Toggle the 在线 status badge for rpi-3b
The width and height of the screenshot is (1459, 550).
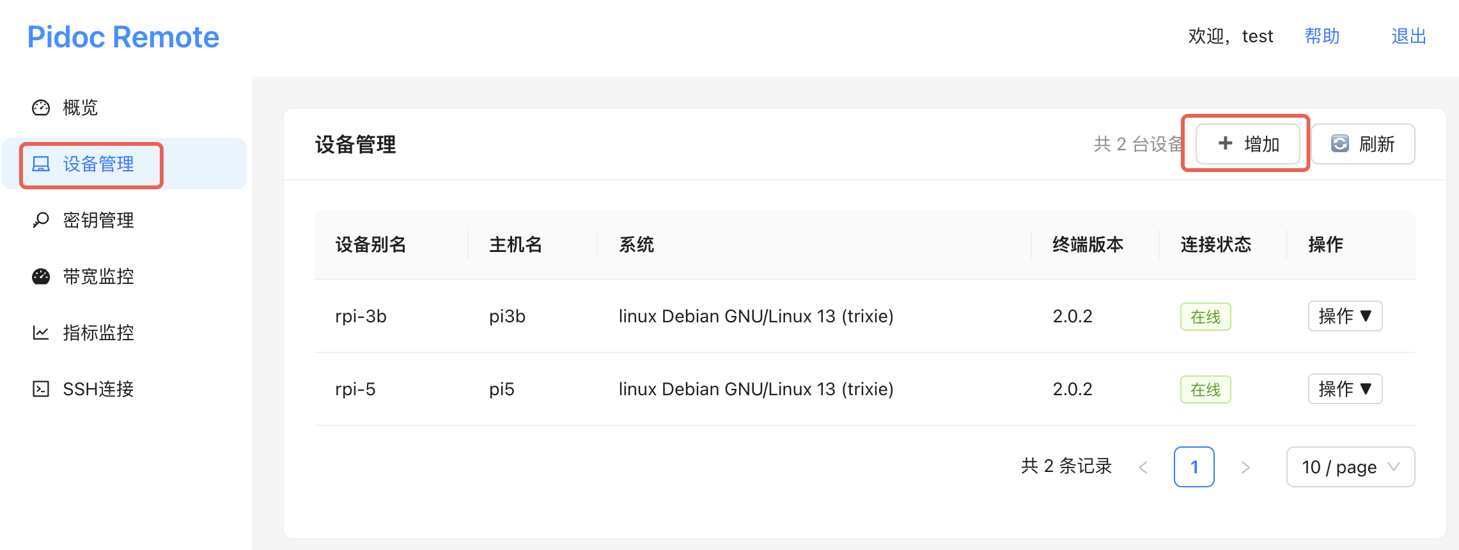click(1205, 316)
